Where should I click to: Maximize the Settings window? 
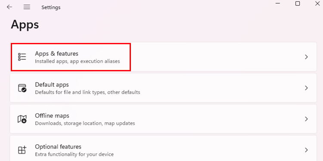click(298, 3)
